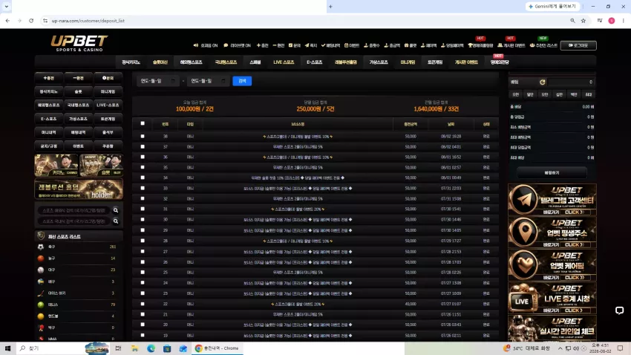Open the Telegram customer center banner
The width and height of the screenshot is (631, 355).
click(x=552, y=200)
